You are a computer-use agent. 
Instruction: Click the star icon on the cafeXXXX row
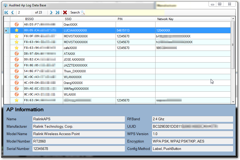(x=16, y=48)
